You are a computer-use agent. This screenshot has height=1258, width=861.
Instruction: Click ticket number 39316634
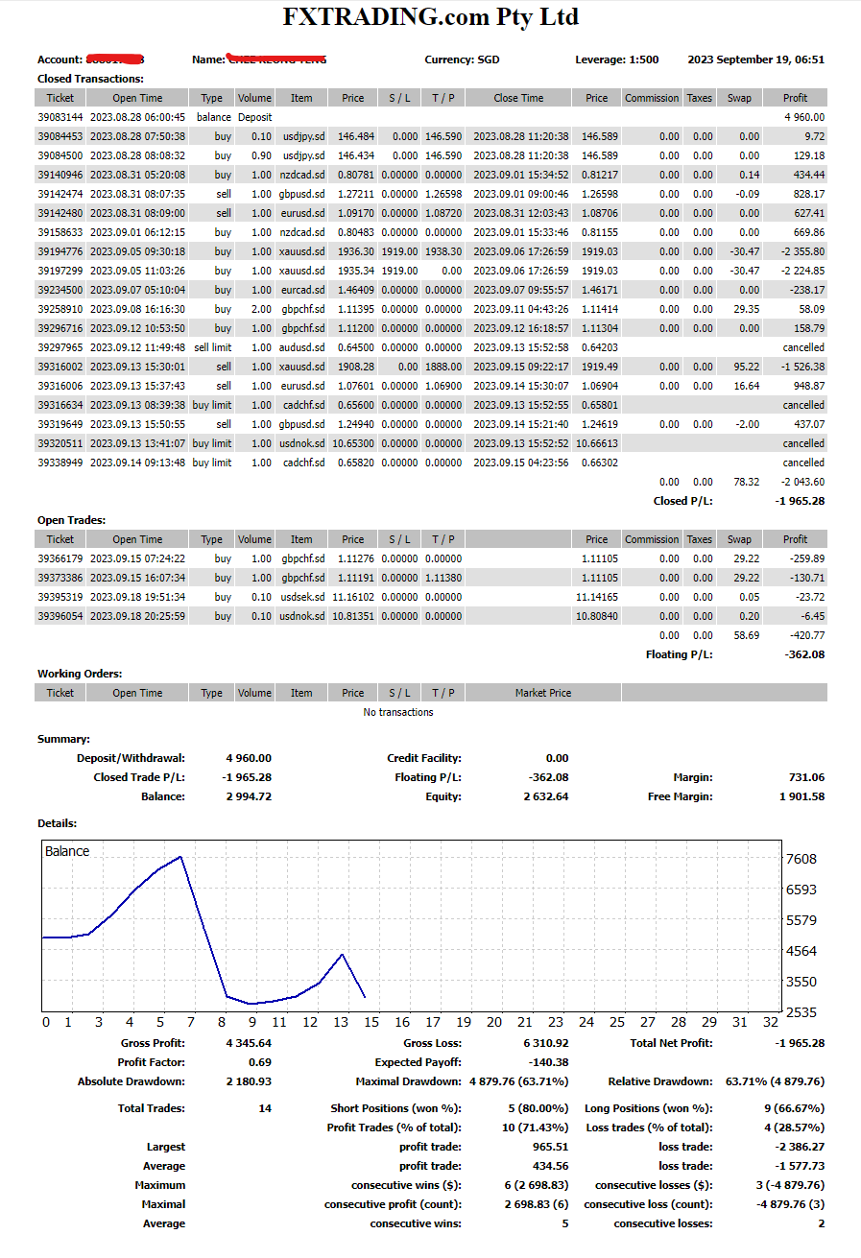60,405
